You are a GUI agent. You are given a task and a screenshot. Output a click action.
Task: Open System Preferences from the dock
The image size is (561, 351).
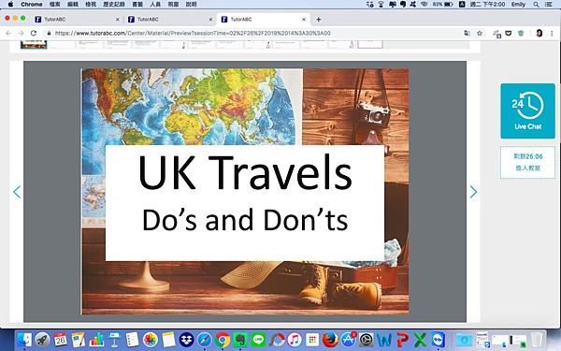[366, 340]
